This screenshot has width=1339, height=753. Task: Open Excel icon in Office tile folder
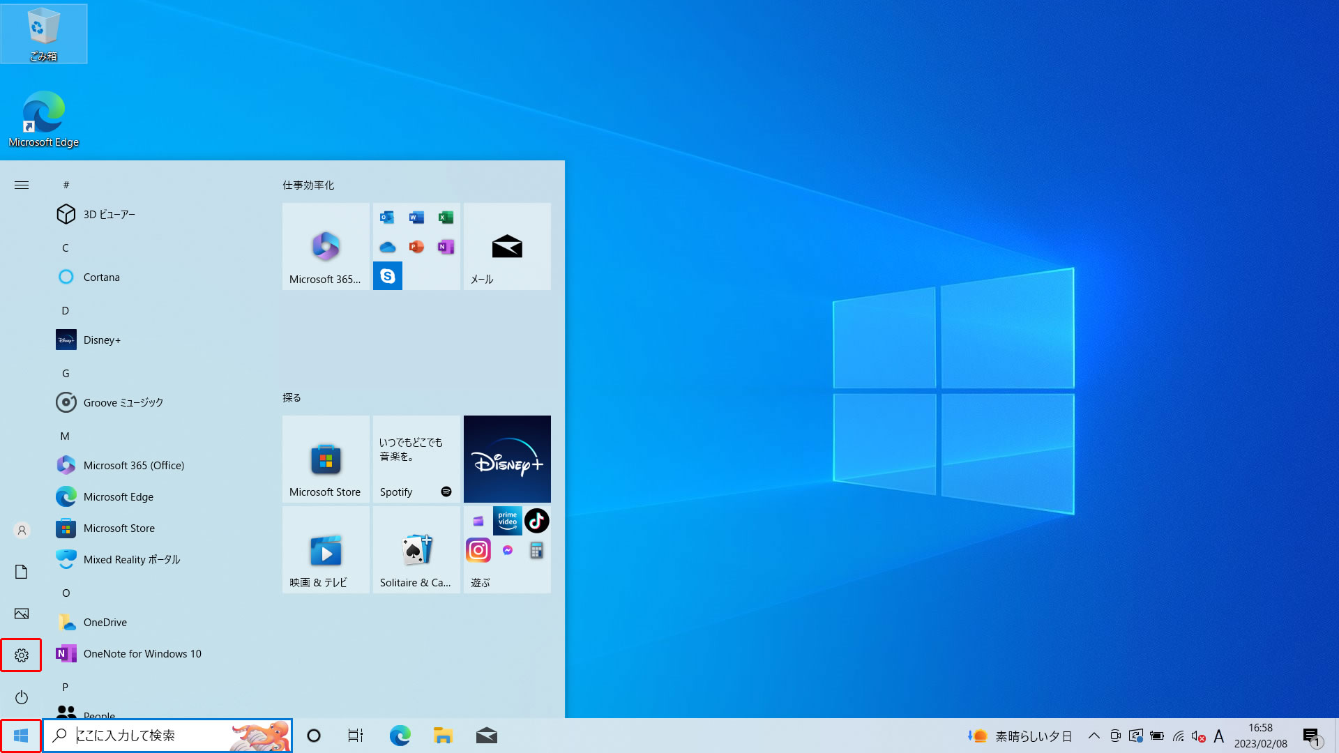pos(446,218)
